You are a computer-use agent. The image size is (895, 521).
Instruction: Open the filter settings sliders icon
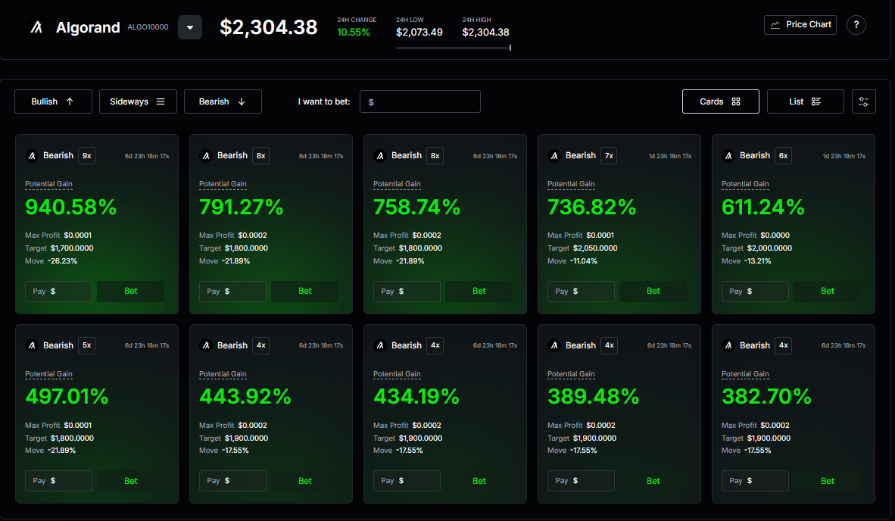pos(864,101)
